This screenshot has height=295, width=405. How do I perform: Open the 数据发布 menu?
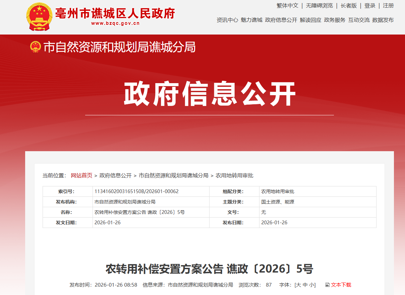tap(383, 20)
